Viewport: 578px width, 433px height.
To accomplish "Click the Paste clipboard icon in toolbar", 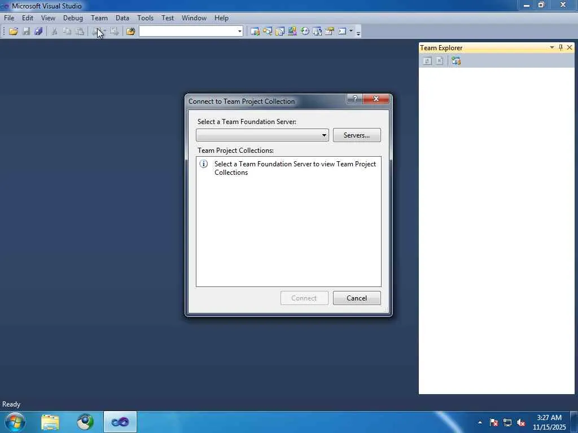I will pyautogui.click(x=80, y=32).
